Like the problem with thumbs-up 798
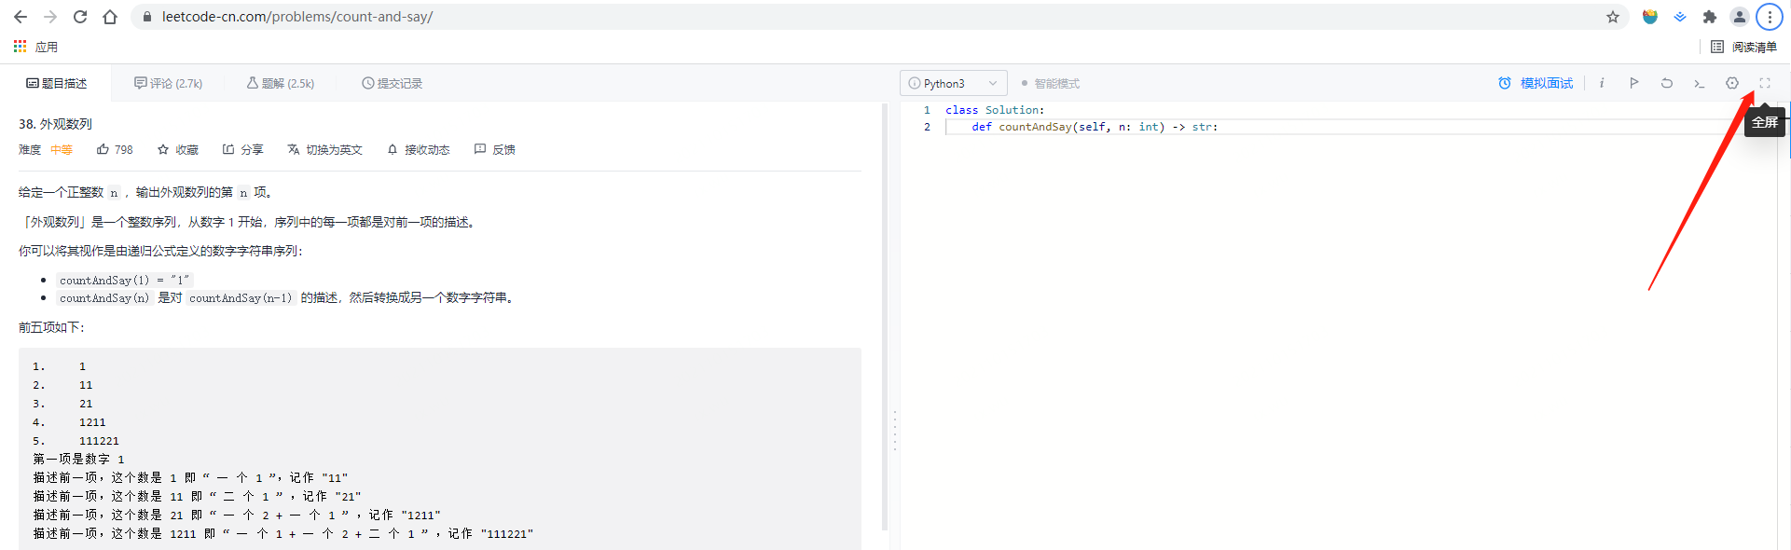 pos(115,149)
